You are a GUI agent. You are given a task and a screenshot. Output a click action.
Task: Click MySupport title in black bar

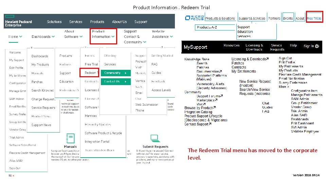(196, 47)
